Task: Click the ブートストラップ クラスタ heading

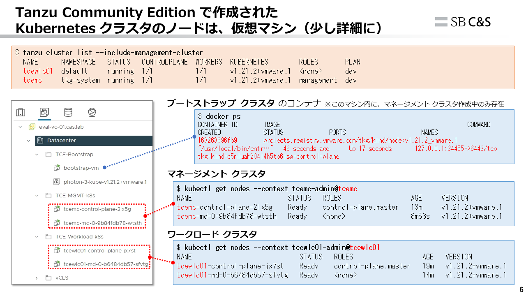Action: (221, 103)
